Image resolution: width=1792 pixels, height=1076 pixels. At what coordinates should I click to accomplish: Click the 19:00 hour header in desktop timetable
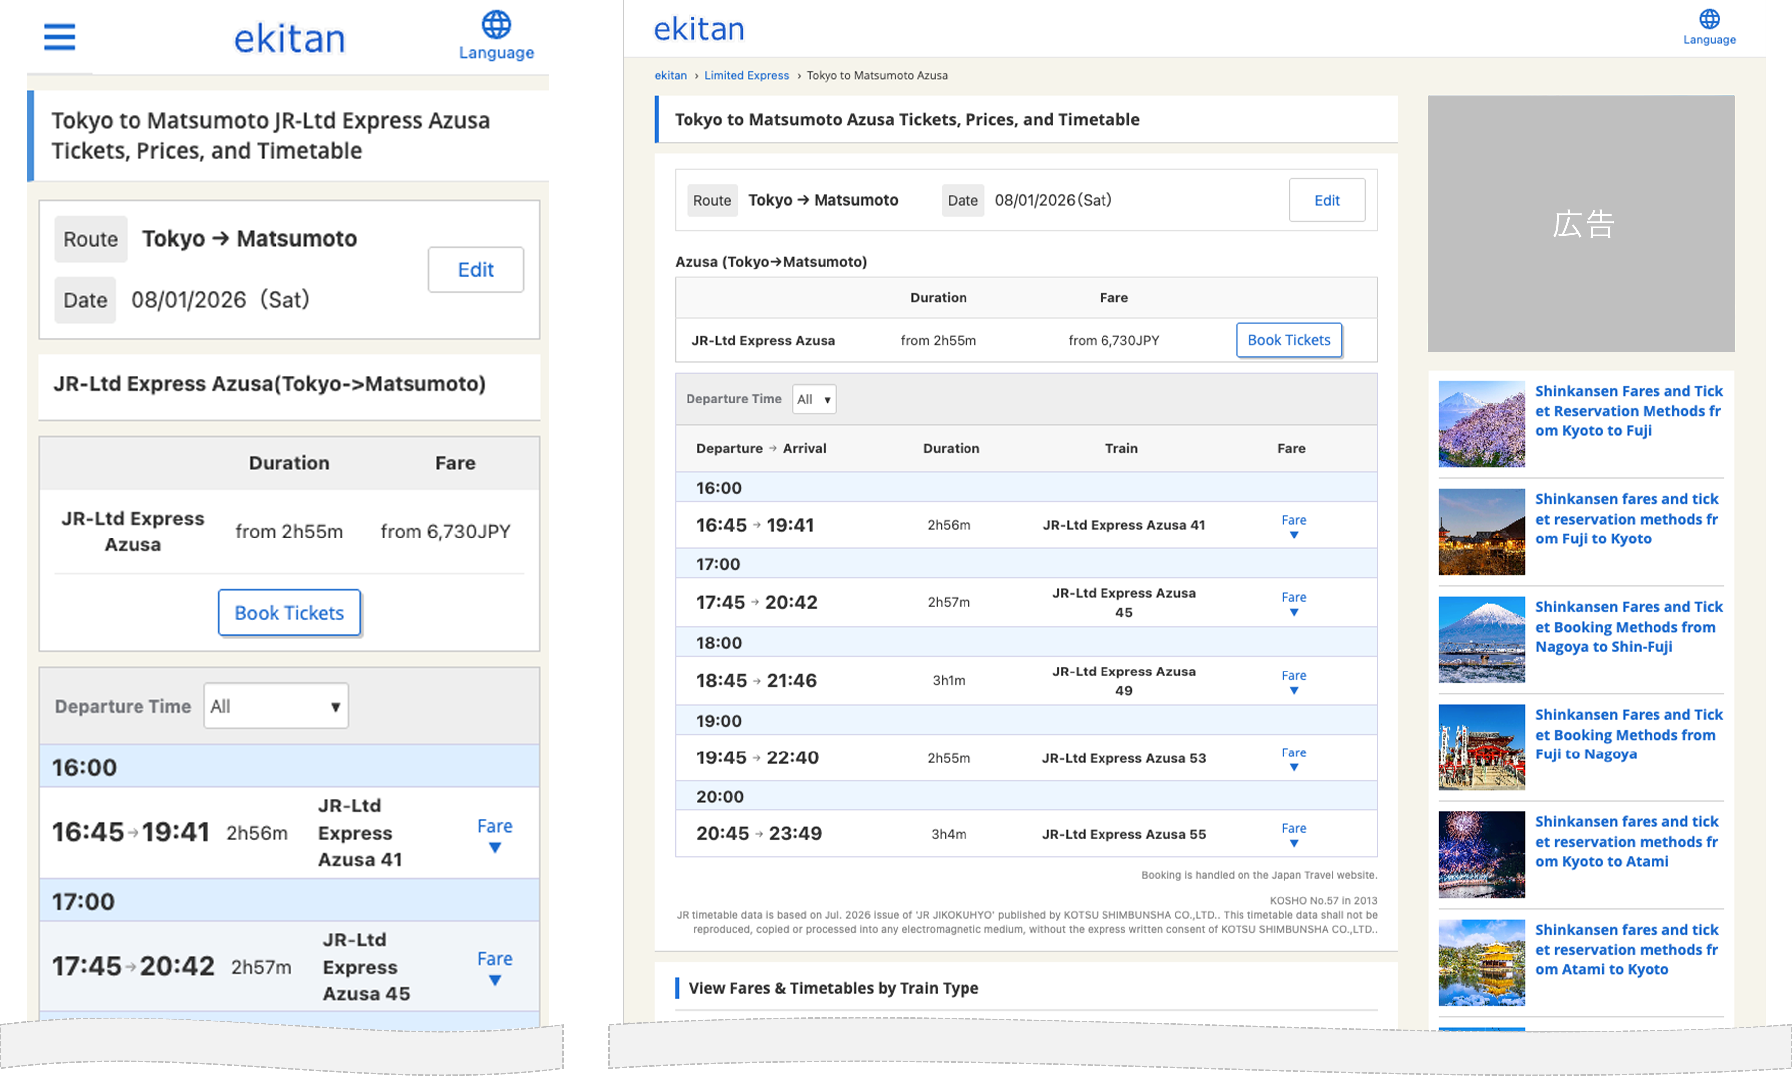(x=1026, y=720)
